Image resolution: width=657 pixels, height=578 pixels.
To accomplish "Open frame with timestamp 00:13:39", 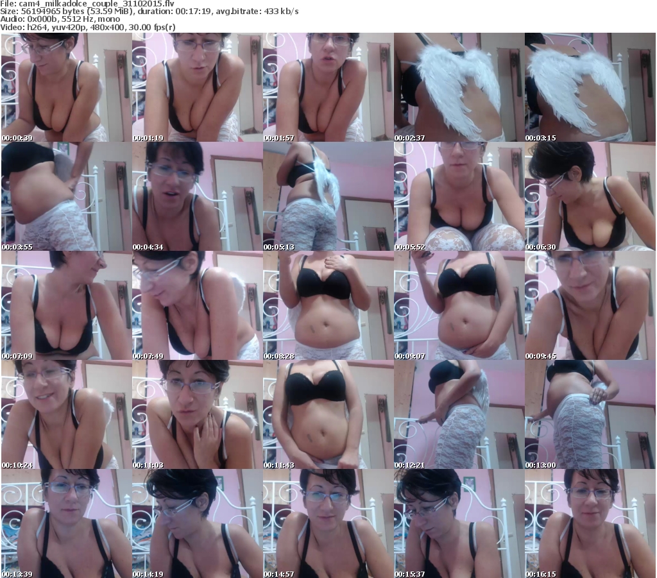I will (x=67, y=523).
